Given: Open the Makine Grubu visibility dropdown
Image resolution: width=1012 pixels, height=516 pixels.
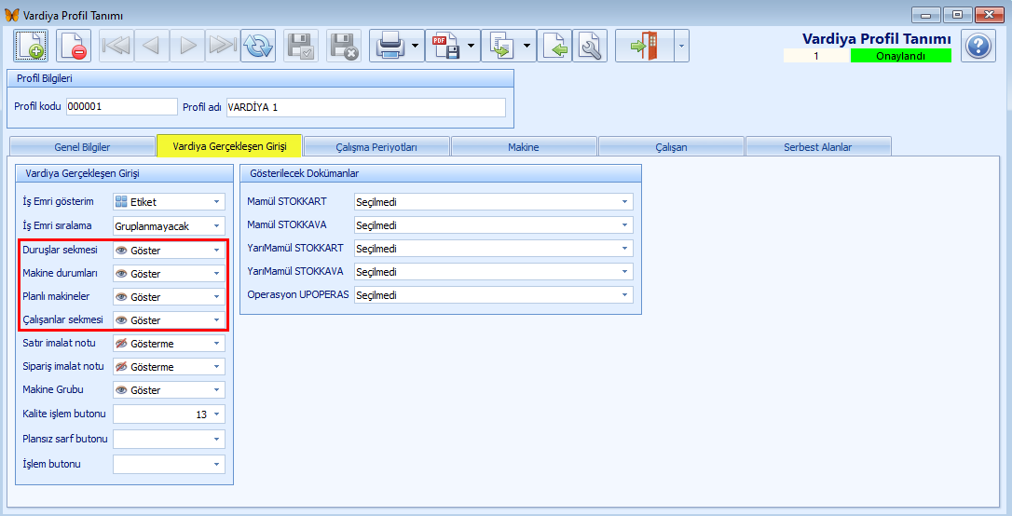Looking at the screenshot, I should [x=216, y=390].
